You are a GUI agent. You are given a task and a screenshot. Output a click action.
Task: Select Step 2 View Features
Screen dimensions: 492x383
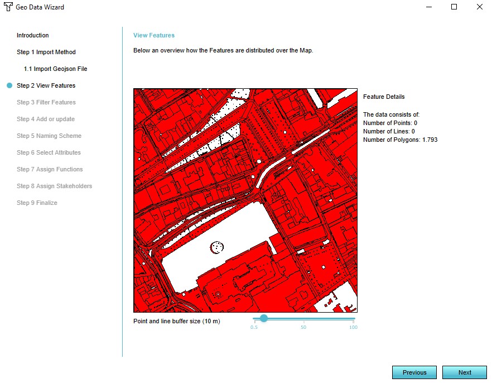[x=46, y=85]
